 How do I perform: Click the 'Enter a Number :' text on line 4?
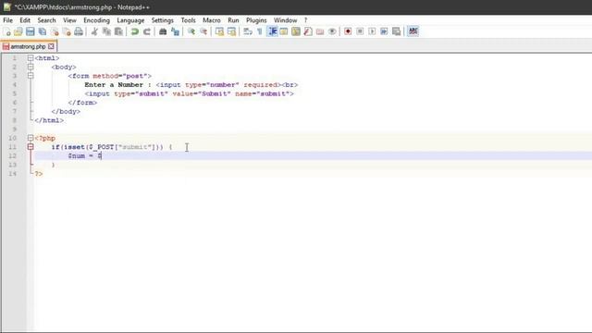(117, 85)
